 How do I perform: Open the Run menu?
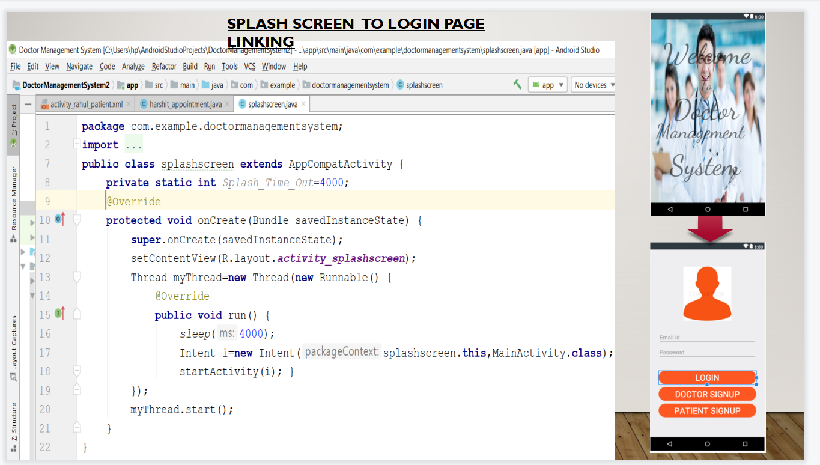(210, 67)
